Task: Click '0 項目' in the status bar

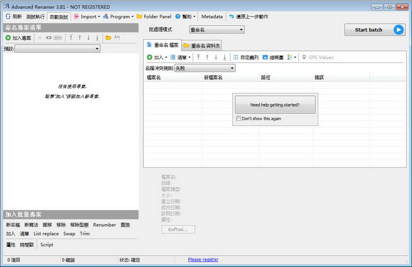Action: pos(14,260)
